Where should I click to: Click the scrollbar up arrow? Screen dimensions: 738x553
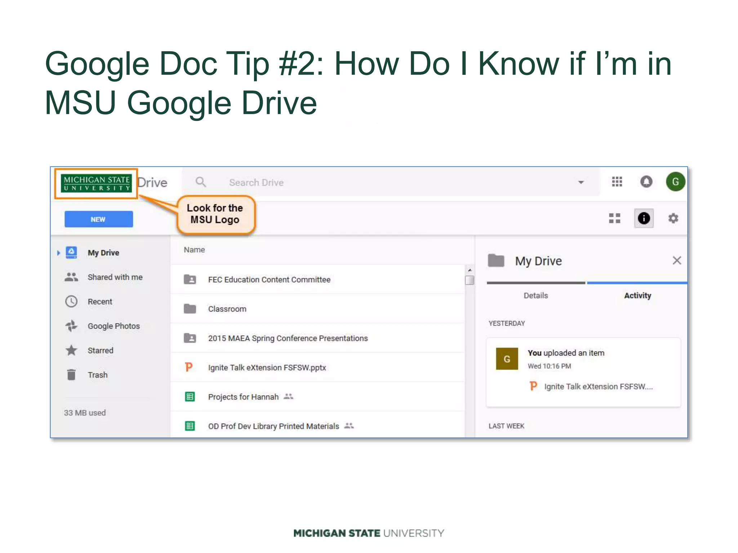[469, 270]
